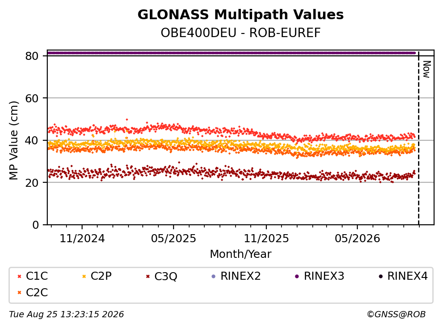Click the timestamp Tue Aug 25 13:23:15 2026

66,315
